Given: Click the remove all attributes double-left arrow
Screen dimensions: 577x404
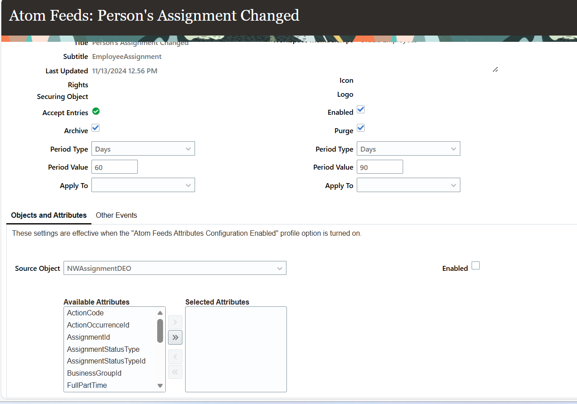Looking at the screenshot, I should (175, 372).
